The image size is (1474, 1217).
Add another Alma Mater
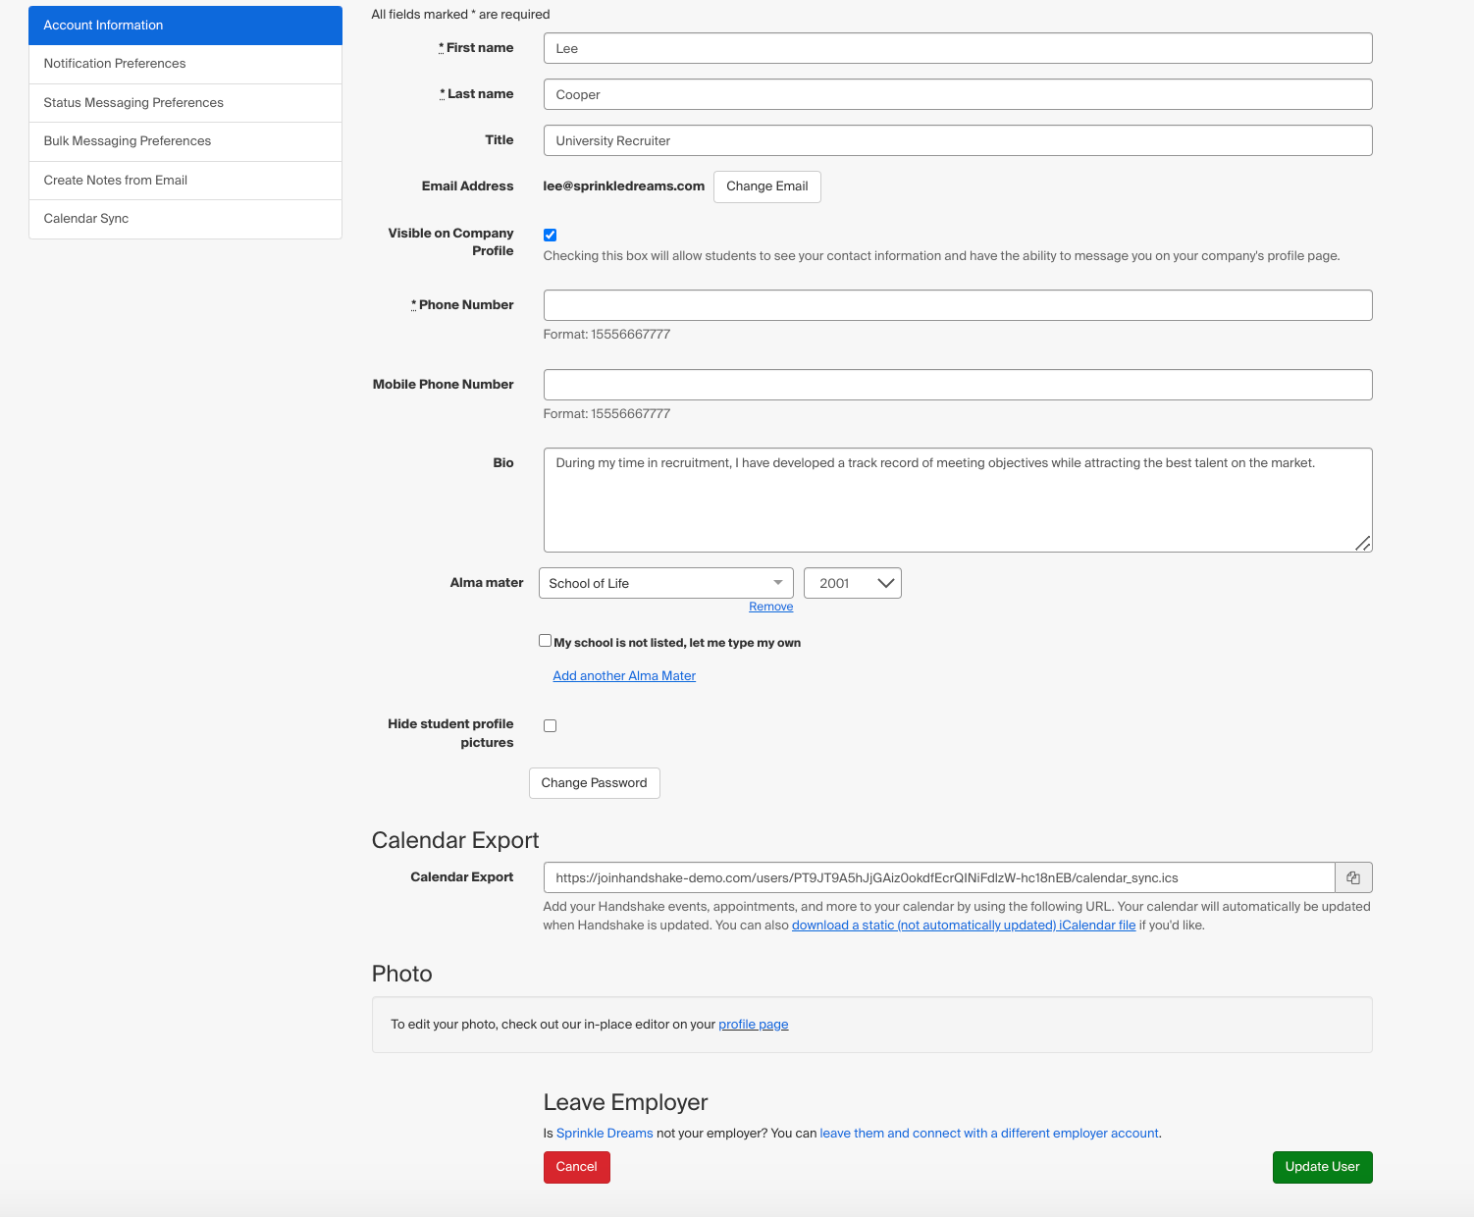pyautogui.click(x=623, y=675)
